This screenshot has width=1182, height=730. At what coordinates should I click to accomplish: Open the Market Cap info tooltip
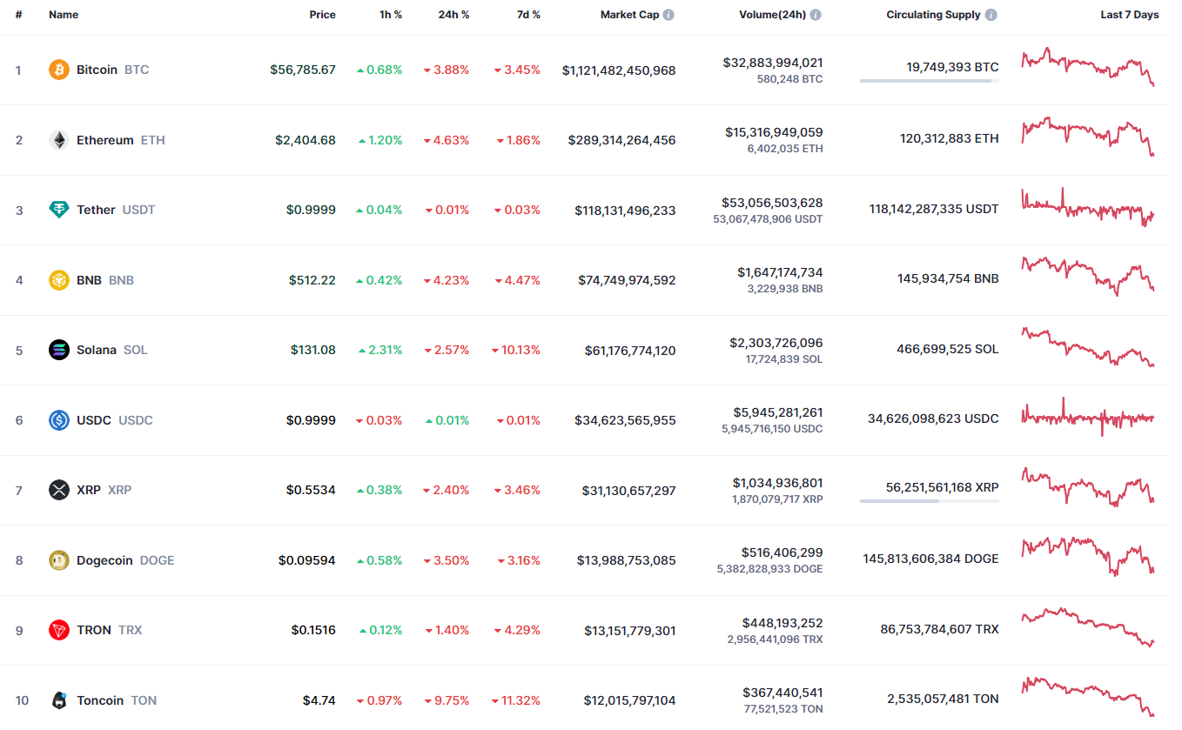[668, 14]
